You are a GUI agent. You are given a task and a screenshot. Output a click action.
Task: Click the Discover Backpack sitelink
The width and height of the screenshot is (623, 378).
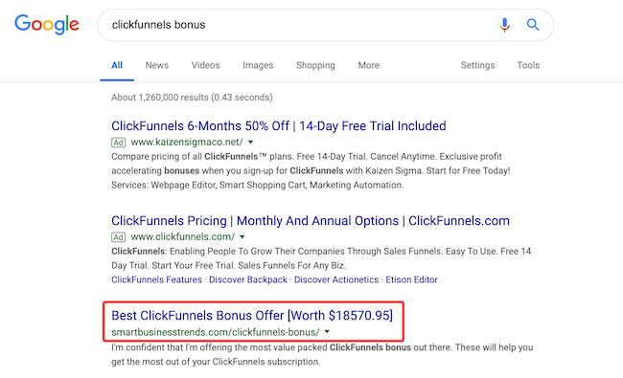pyautogui.click(x=248, y=279)
